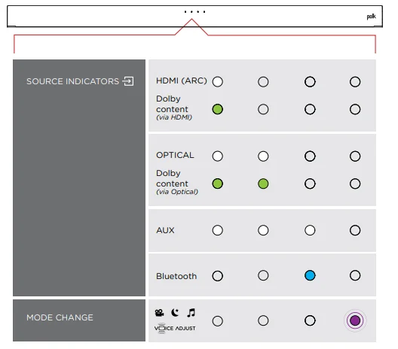The image size is (398, 349).
Task: Select the first white OPTICAL indicator
Action: pyautogui.click(x=218, y=156)
